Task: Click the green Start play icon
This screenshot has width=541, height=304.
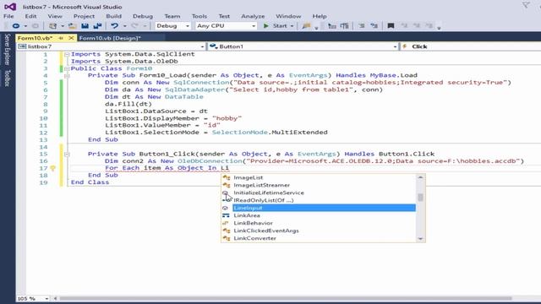Action: (x=266, y=26)
